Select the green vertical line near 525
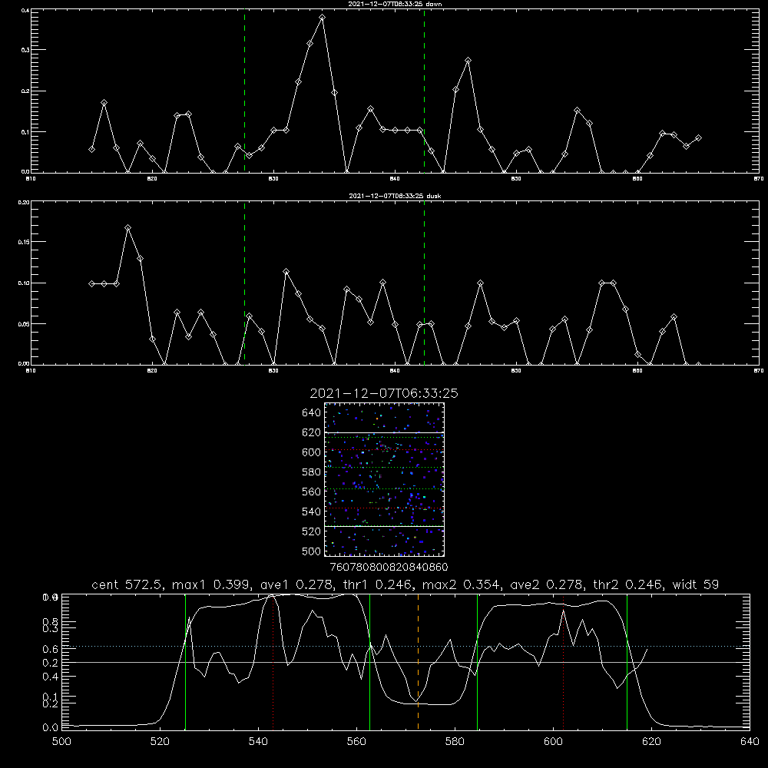768x768 pixels. pos(185,662)
